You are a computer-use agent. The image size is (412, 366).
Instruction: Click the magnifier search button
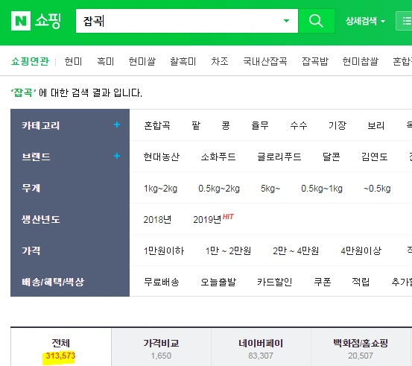coord(317,21)
